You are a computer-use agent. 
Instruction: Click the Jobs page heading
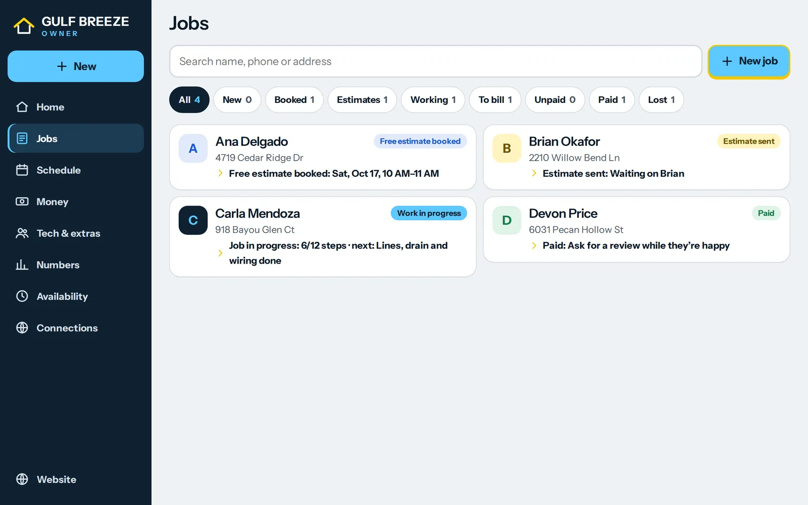189,23
